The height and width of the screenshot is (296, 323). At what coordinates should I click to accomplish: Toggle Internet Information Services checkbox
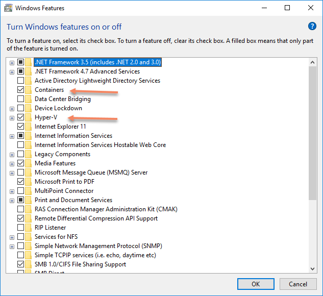[x=20, y=136]
